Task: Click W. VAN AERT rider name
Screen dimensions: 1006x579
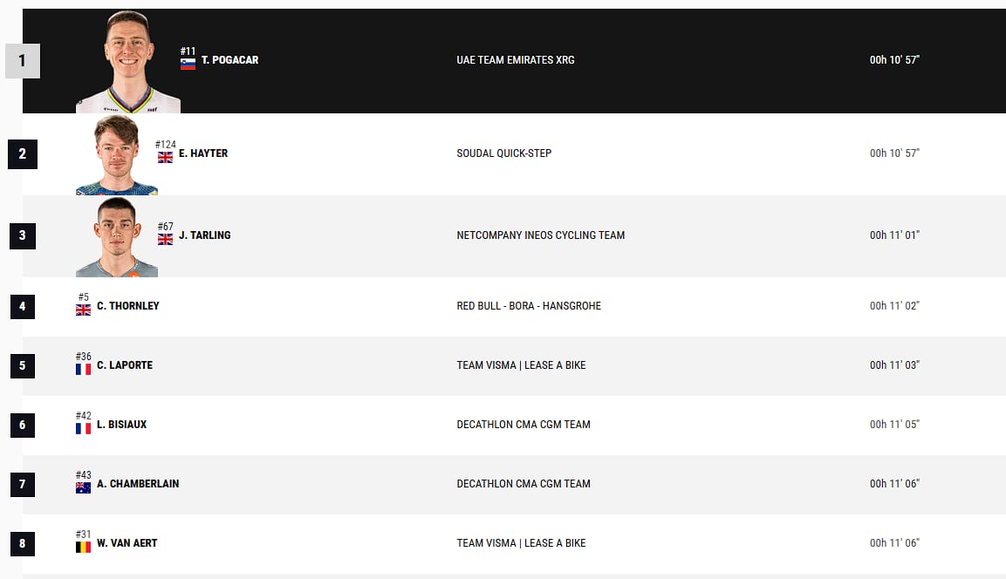Action: pyautogui.click(x=127, y=543)
